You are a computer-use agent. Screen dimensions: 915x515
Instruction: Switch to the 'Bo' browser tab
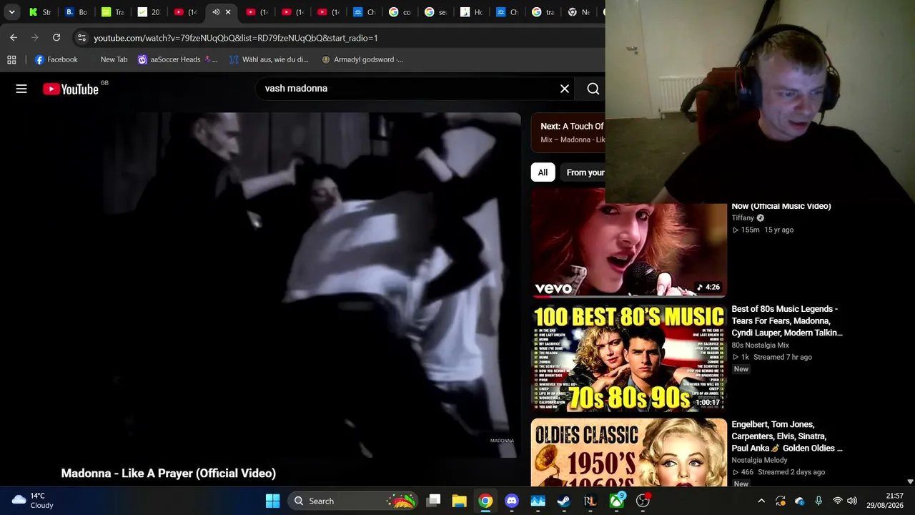pyautogui.click(x=76, y=12)
